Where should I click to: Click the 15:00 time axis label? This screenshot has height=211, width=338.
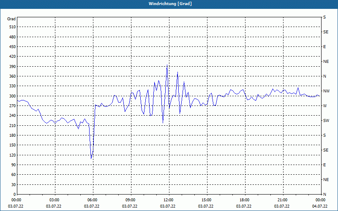pos(207,200)
